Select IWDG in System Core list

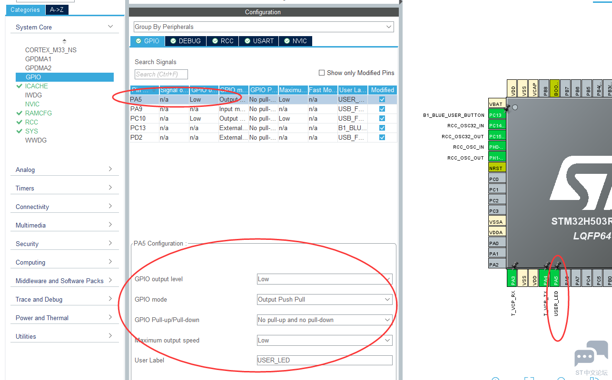pyautogui.click(x=33, y=95)
